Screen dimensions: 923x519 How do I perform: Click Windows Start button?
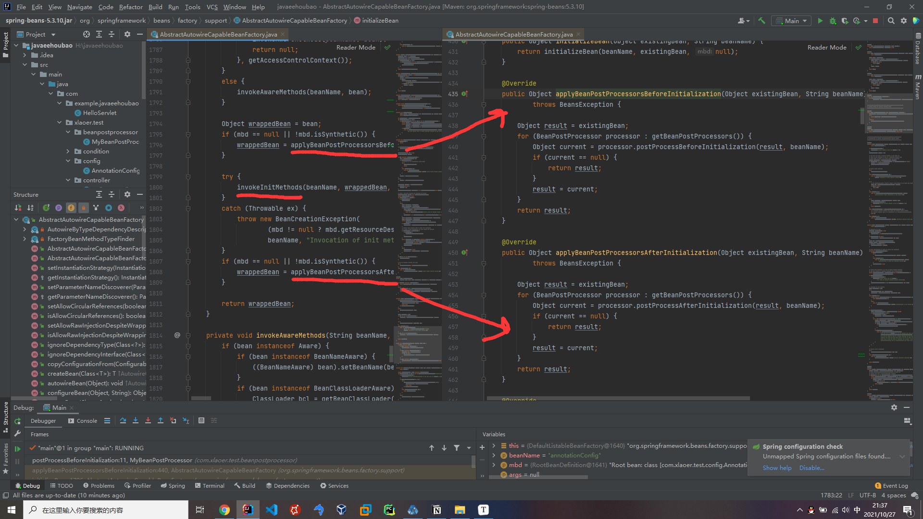click(12, 510)
